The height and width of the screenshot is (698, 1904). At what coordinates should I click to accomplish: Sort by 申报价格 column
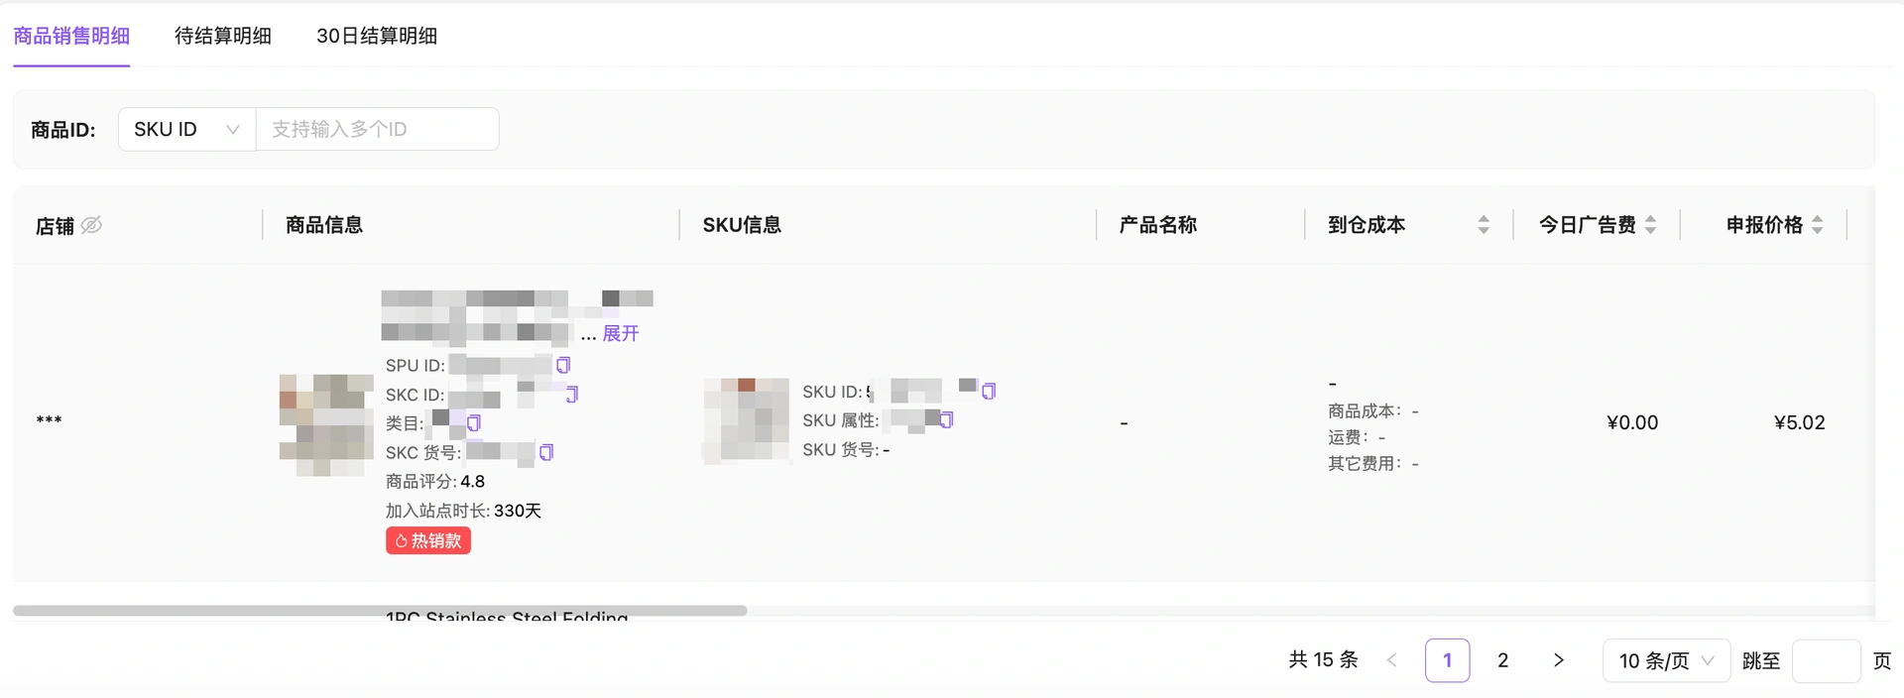pyautogui.click(x=1817, y=225)
